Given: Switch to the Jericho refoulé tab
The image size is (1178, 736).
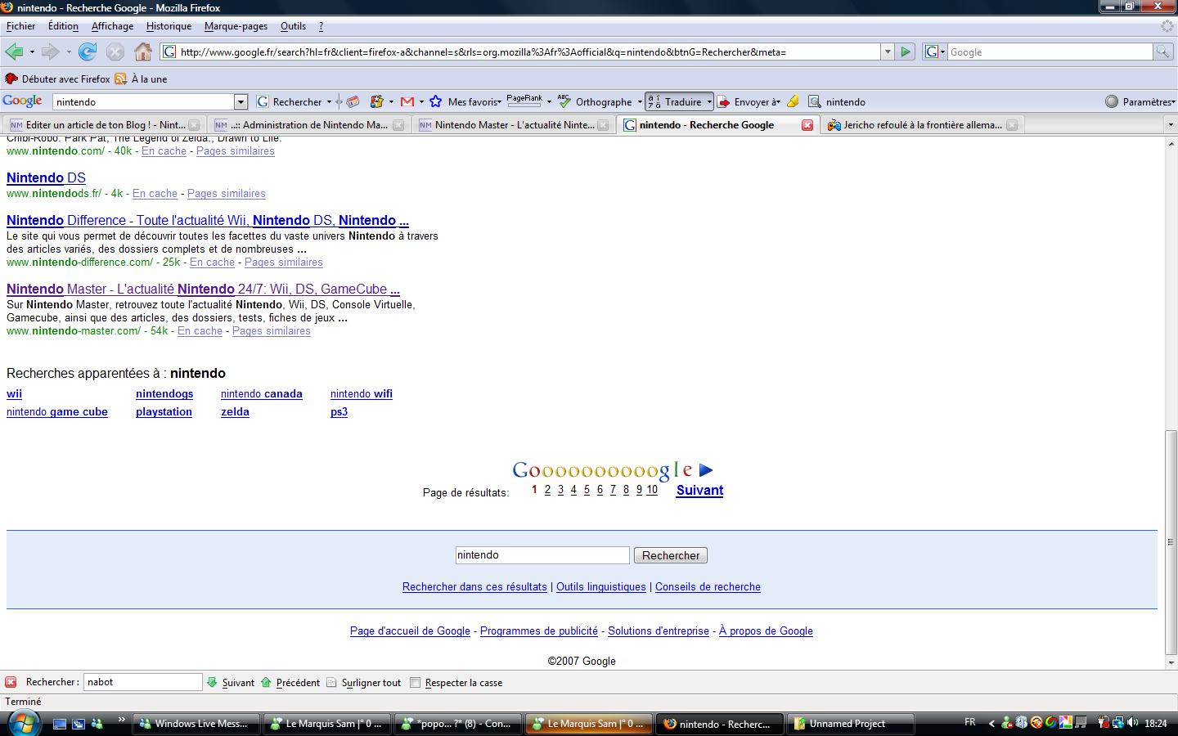Looking at the screenshot, I should click(923, 125).
